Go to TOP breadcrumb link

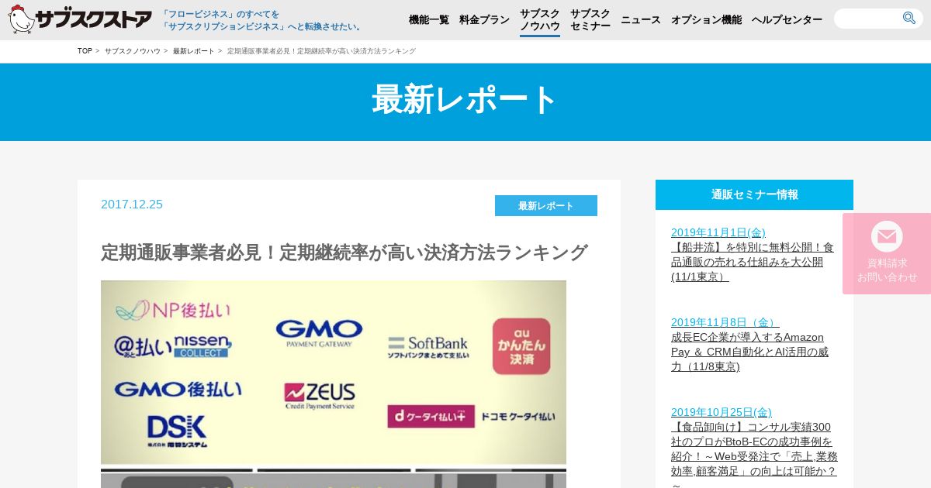coord(85,51)
